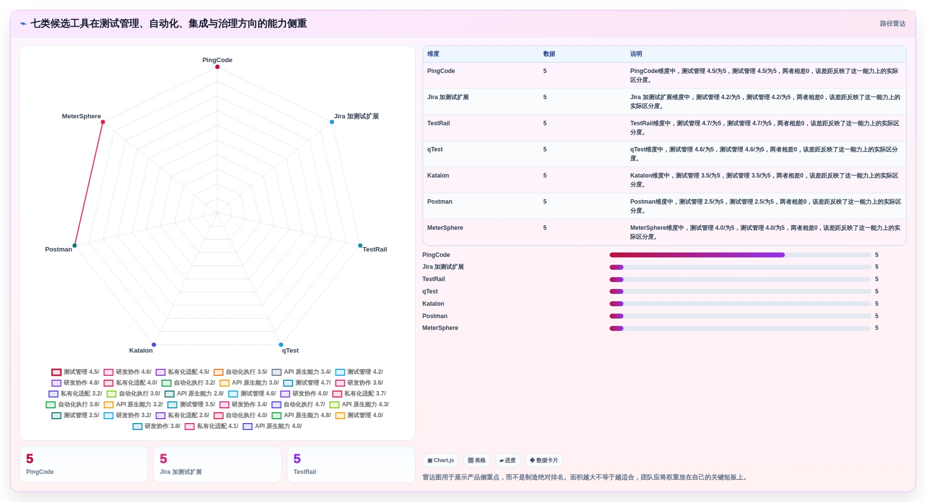Toggle legend entry 研发协作 4.0/

(x=304, y=394)
